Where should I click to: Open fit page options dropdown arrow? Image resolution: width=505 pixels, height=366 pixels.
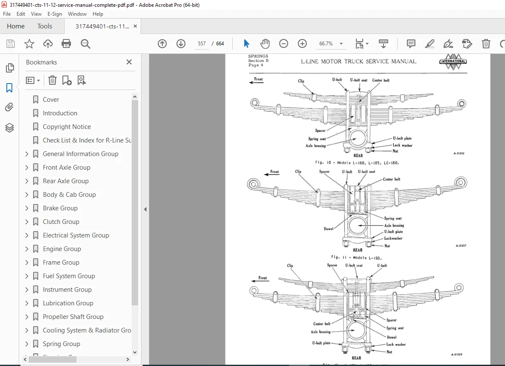coord(367,43)
